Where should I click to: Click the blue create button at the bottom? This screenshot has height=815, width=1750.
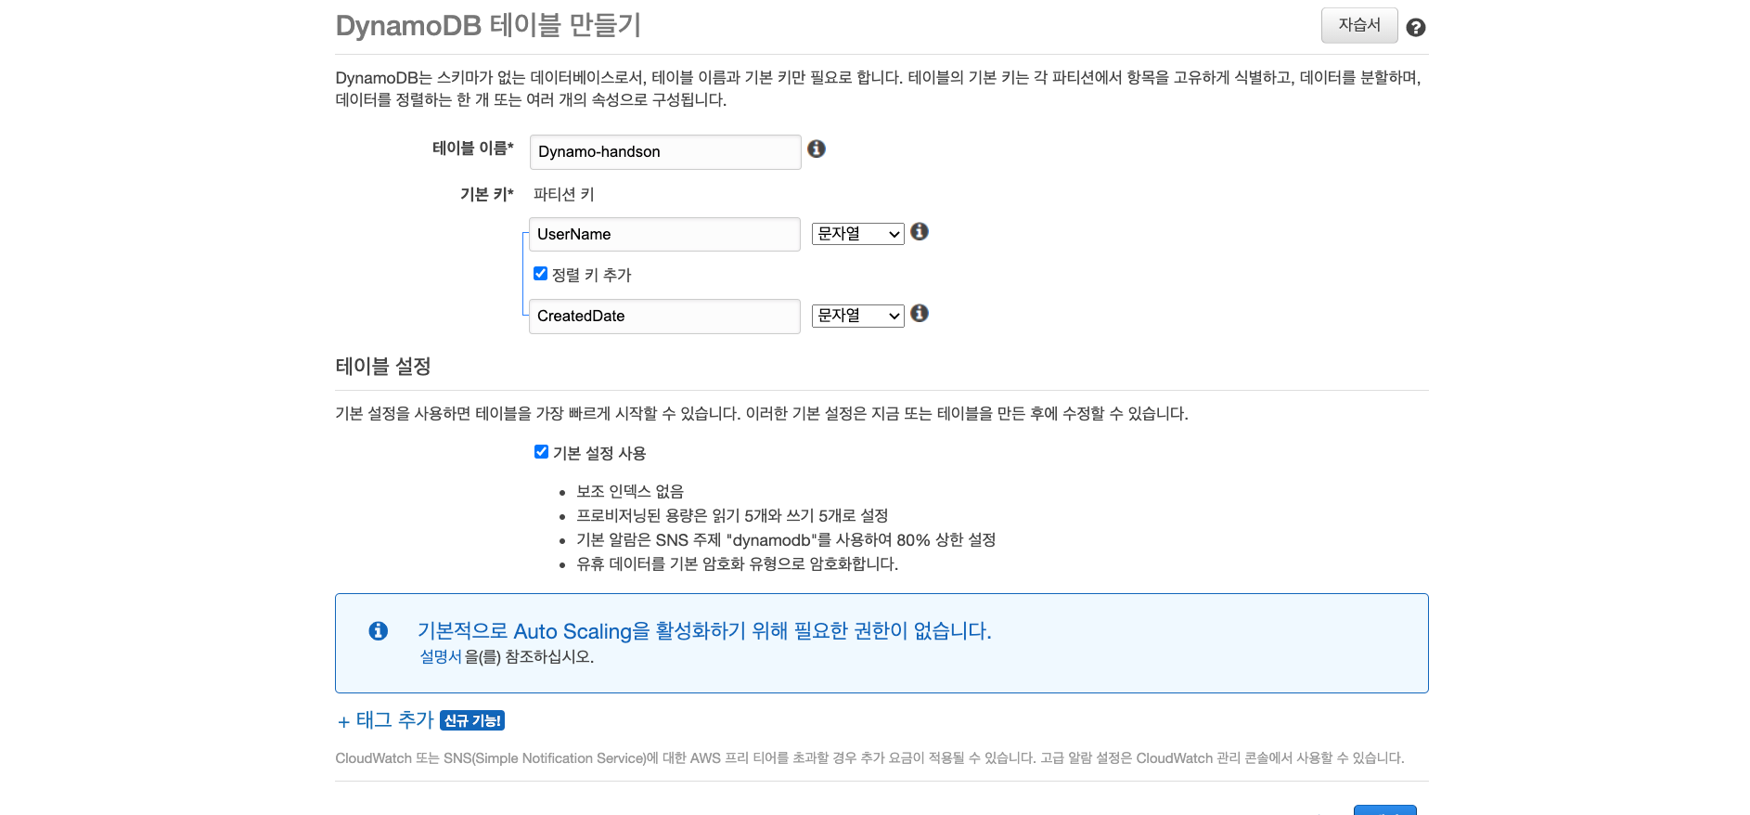coord(1385,810)
